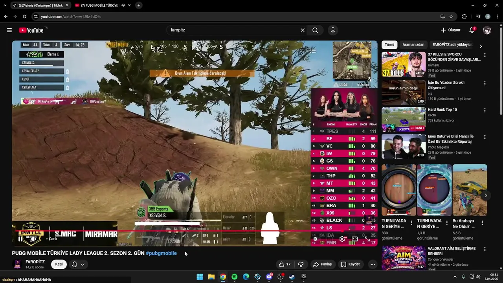This screenshot has width=503, height=283.
Task: Mute the tab audio speaker icon
Action: (123, 6)
